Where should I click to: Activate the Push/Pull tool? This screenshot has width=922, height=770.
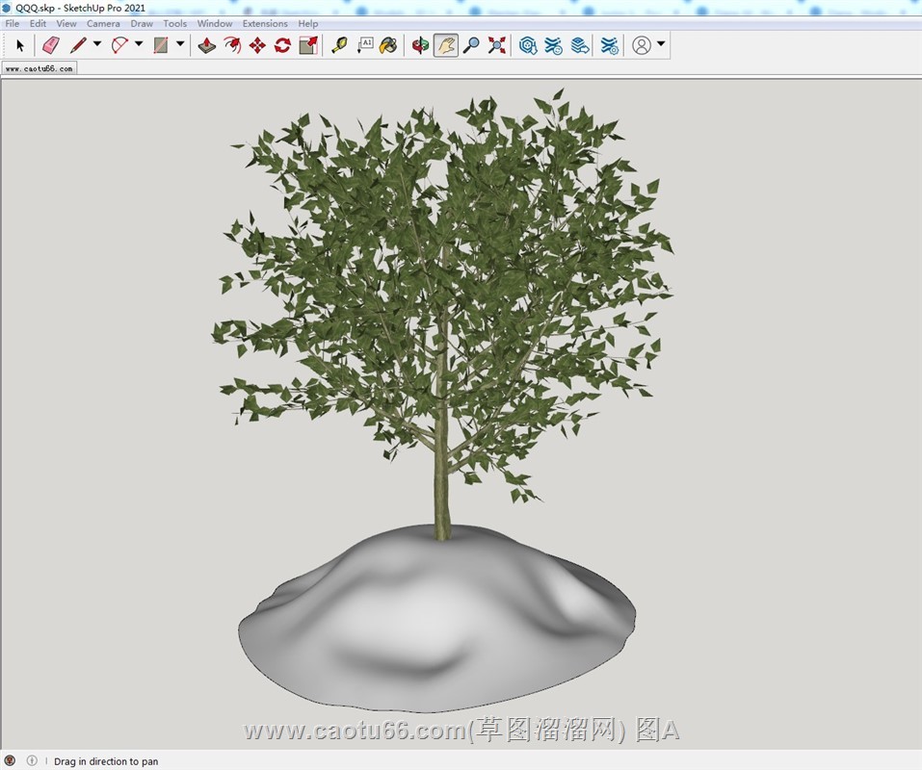pos(207,45)
